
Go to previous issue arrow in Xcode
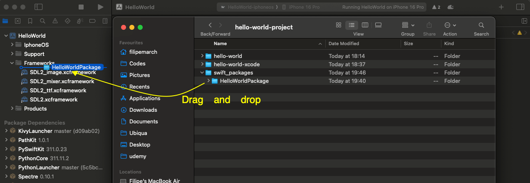513,32
